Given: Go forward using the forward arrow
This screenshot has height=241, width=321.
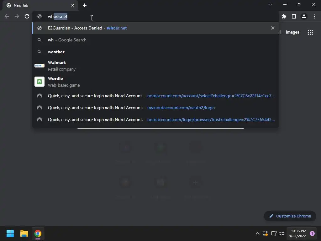Looking at the screenshot, I should coord(17,16).
